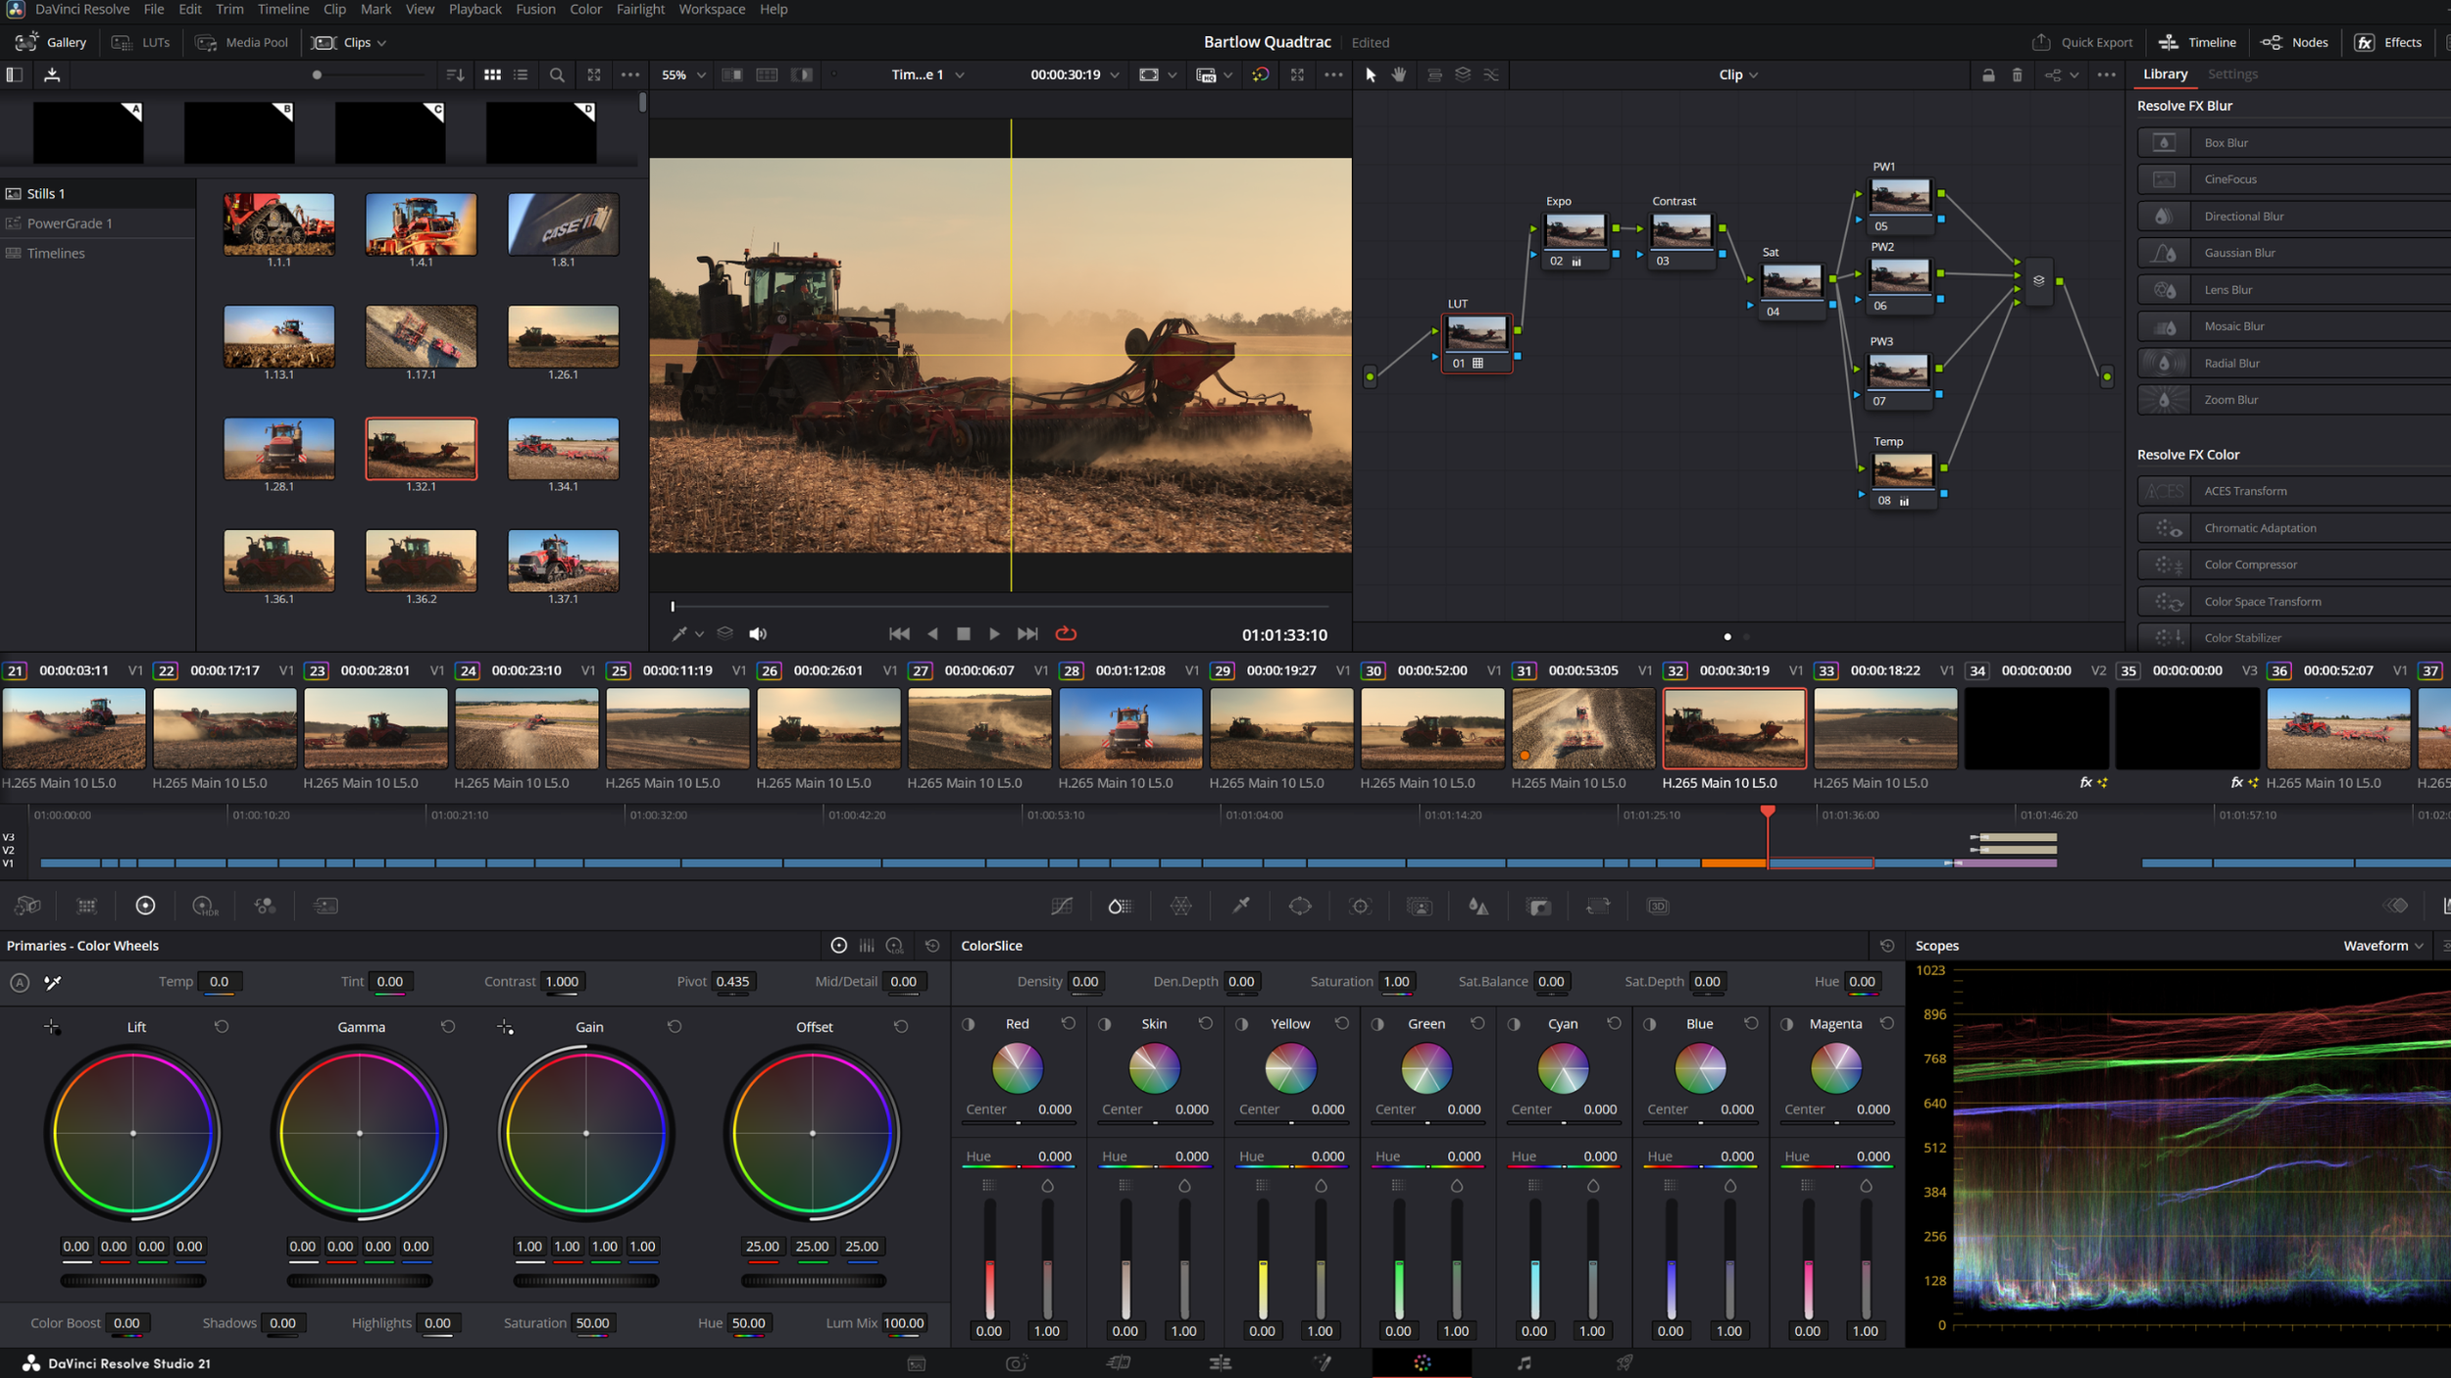2451x1378 pixels.
Task: Toggle the Red ColorSlice enable
Action: coord(969,1024)
